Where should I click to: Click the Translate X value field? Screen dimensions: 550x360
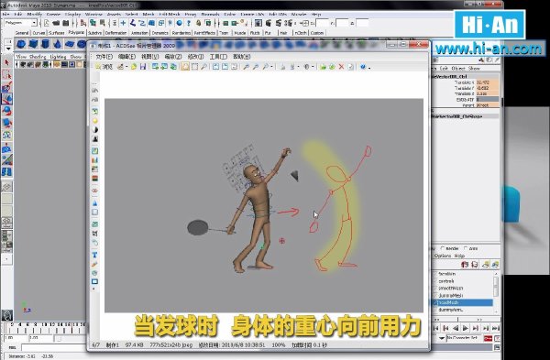click(x=488, y=82)
